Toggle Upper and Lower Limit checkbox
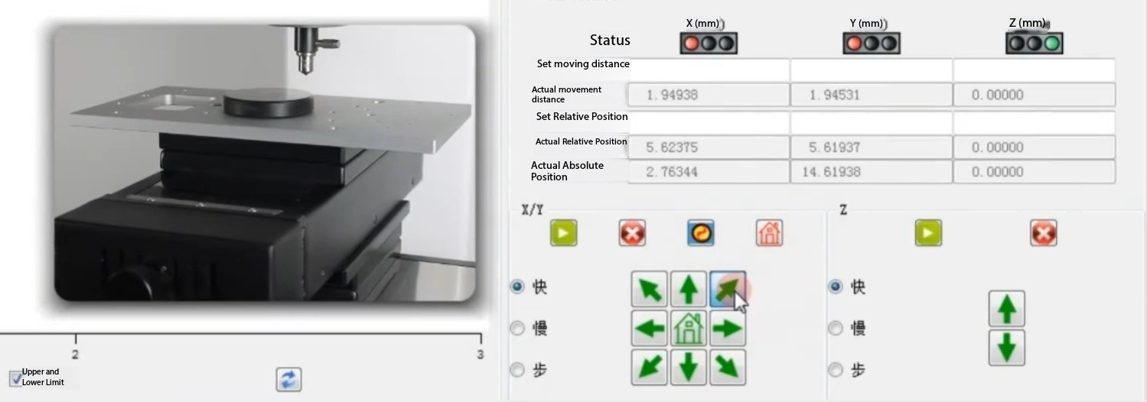Viewport: 1147px width, 402px height. coord(15,378)
